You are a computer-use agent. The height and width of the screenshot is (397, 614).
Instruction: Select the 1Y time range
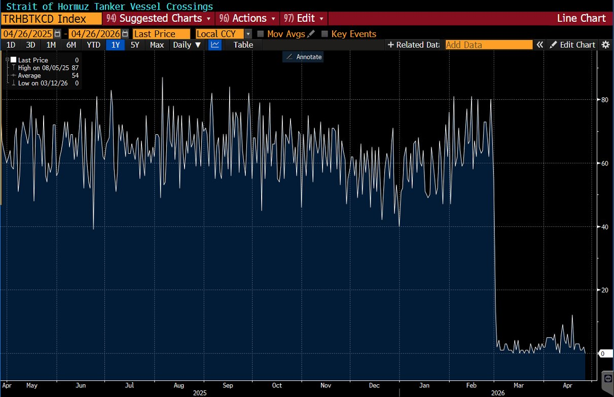(115, 45)
